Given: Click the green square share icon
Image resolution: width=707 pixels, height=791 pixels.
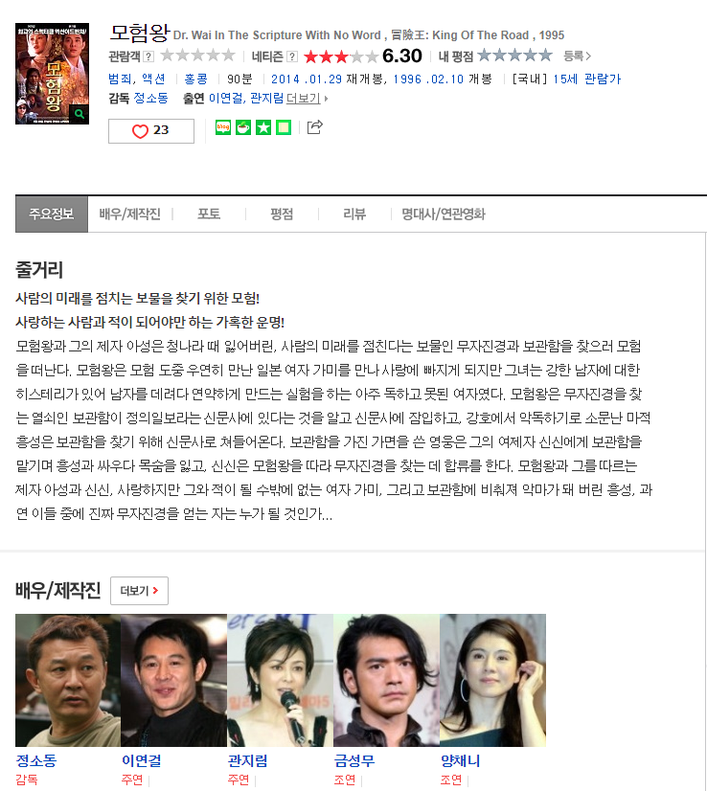Looking at the screenshot, I should pos(284,127).
